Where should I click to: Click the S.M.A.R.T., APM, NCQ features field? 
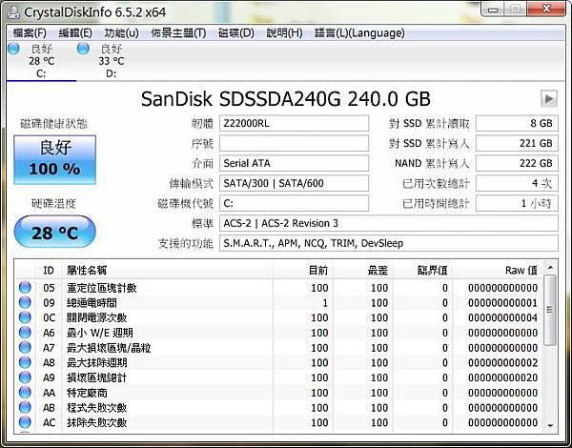pos(389,243)
